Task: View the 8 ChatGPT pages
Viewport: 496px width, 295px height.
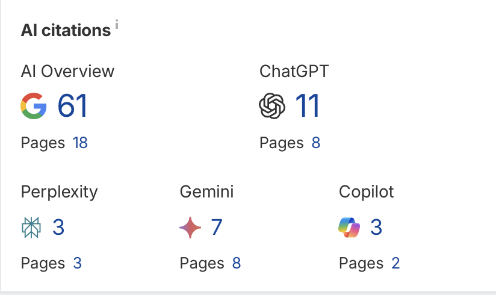Action: (316, 143)
